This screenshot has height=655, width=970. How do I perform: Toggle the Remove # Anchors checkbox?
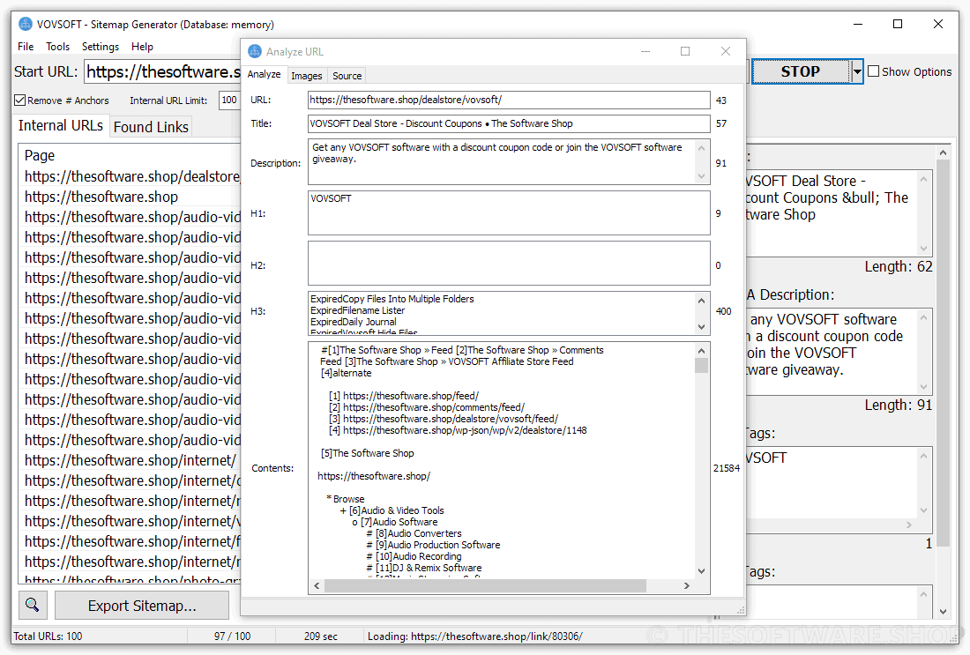(20, 100)
